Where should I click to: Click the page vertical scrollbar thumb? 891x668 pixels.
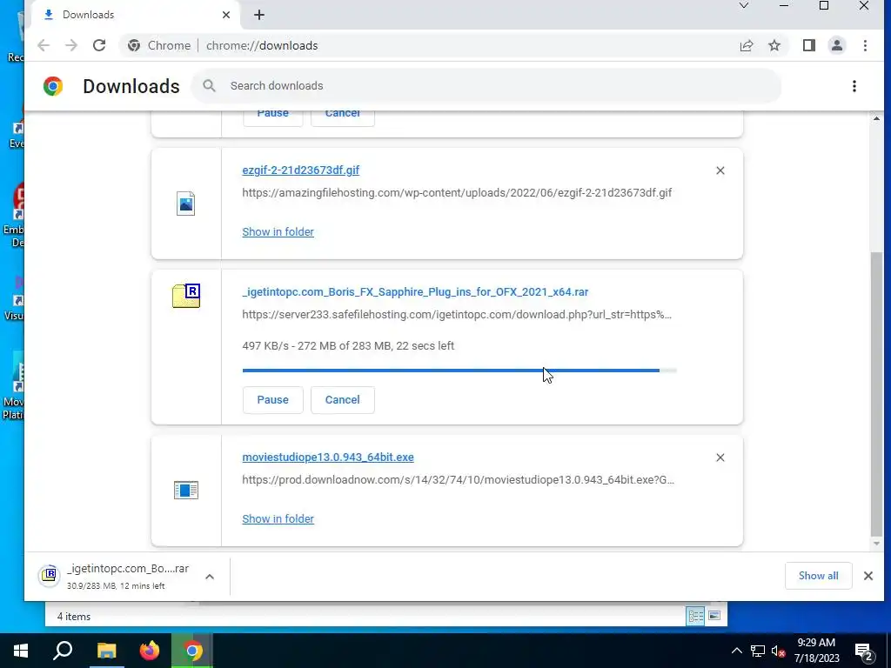tap(876, 395)
